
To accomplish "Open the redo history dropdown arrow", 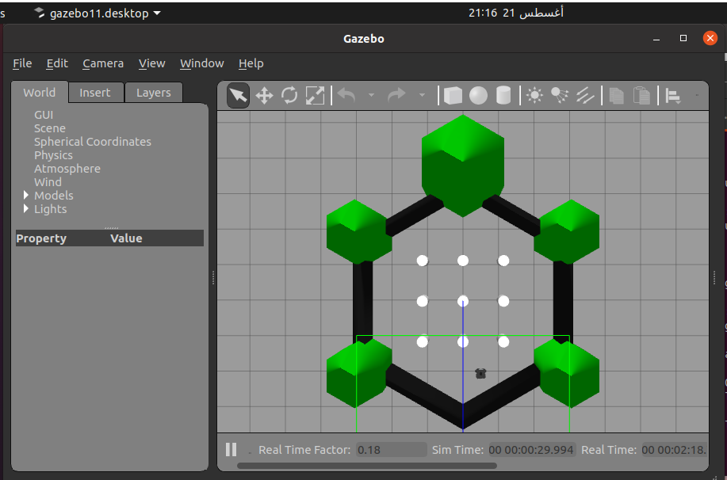I will tap(422, 95).
